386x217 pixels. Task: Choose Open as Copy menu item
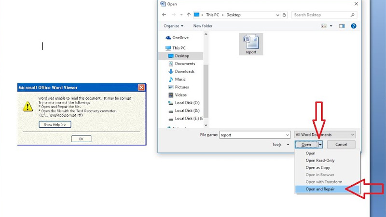click(328, 167)
